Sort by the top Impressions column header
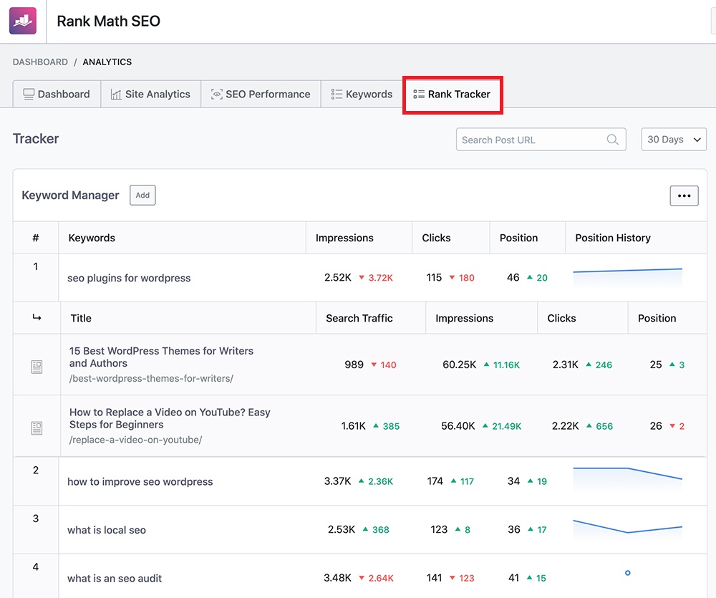 click(x=344, y=238)
